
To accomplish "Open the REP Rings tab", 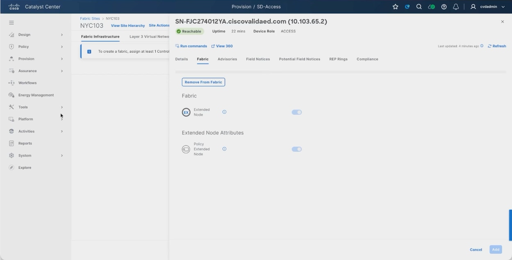I will pyautogui.click(x=338, y=59).
